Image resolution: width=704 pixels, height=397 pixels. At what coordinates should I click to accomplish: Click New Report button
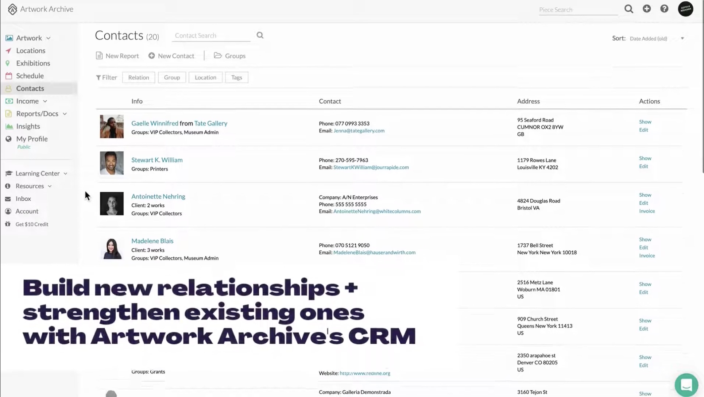[x=117, y=56]
